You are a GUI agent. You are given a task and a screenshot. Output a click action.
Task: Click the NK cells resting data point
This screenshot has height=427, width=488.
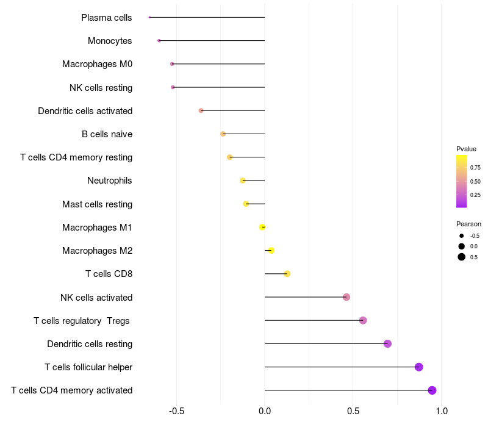tap(173, 87)
